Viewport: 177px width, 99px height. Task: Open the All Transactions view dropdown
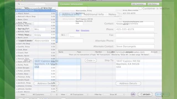(x=77, y=95)
